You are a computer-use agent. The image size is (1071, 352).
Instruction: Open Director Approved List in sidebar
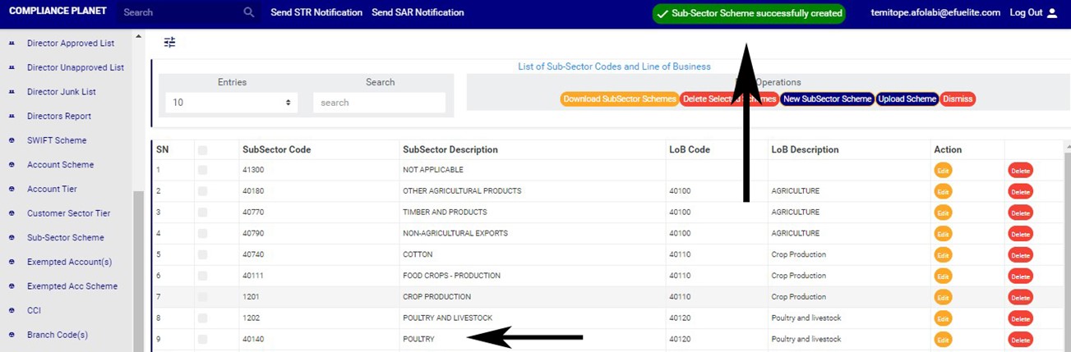pos(70,43)
